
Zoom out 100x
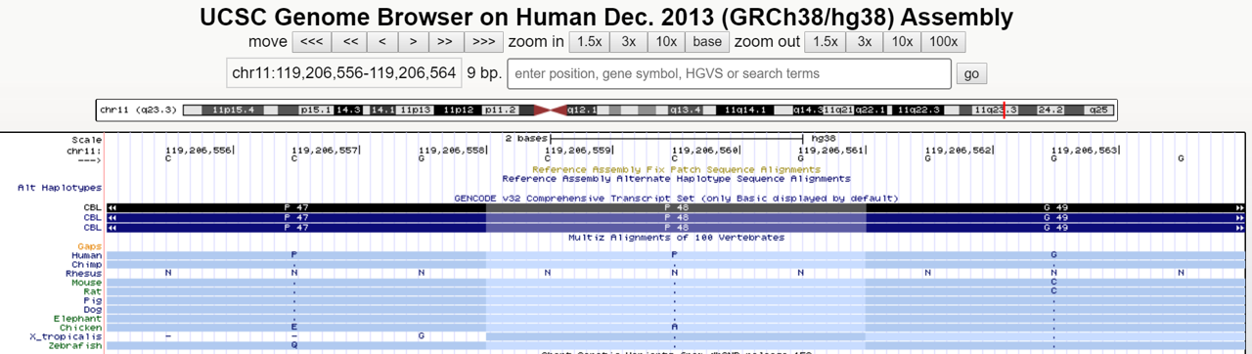tap(944, 42)
